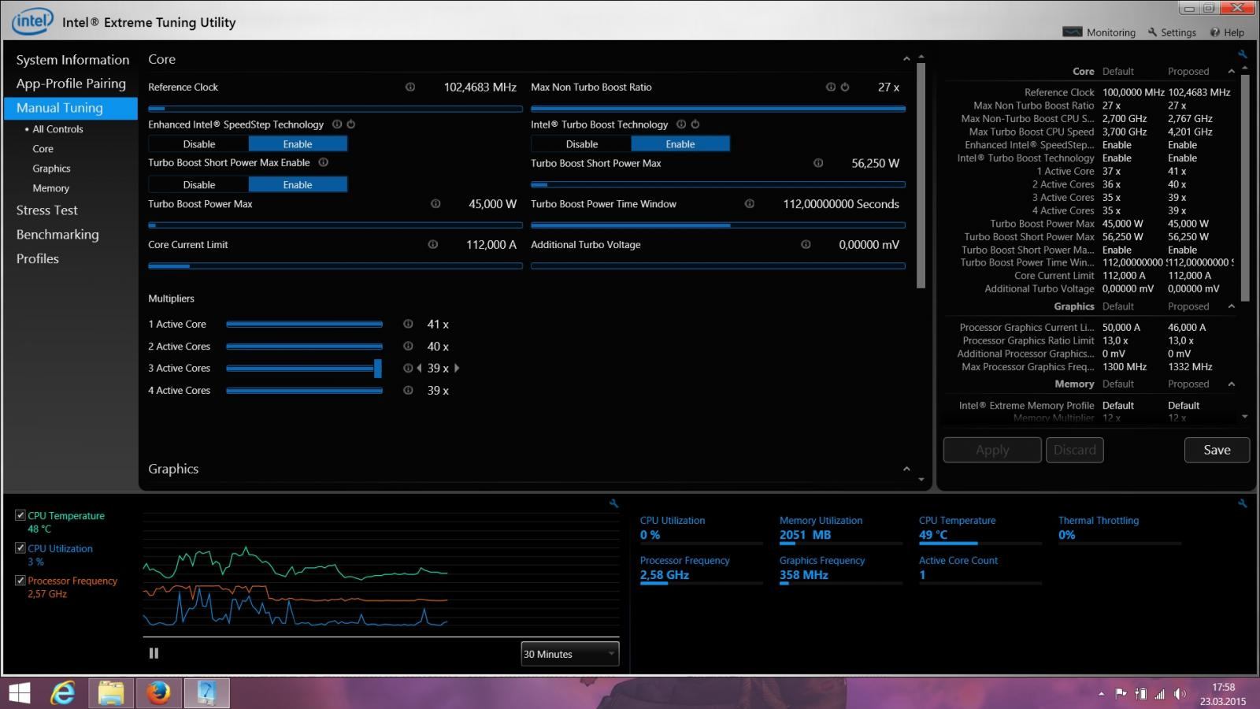This screenshot has width=1260, height=709.
Task: Enable Turbo Boost Short Power Max Enable
Action: (298, 184)
